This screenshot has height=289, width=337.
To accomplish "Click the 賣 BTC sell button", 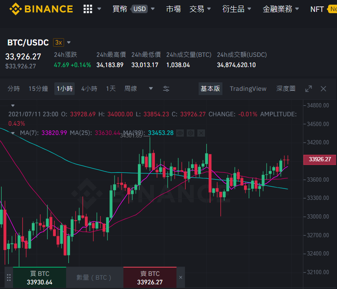I will [150, 278].
